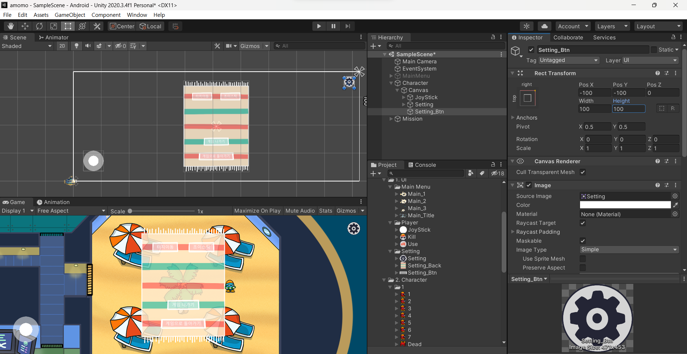
Task: Click the Image Color swatch
Action: 625,205
